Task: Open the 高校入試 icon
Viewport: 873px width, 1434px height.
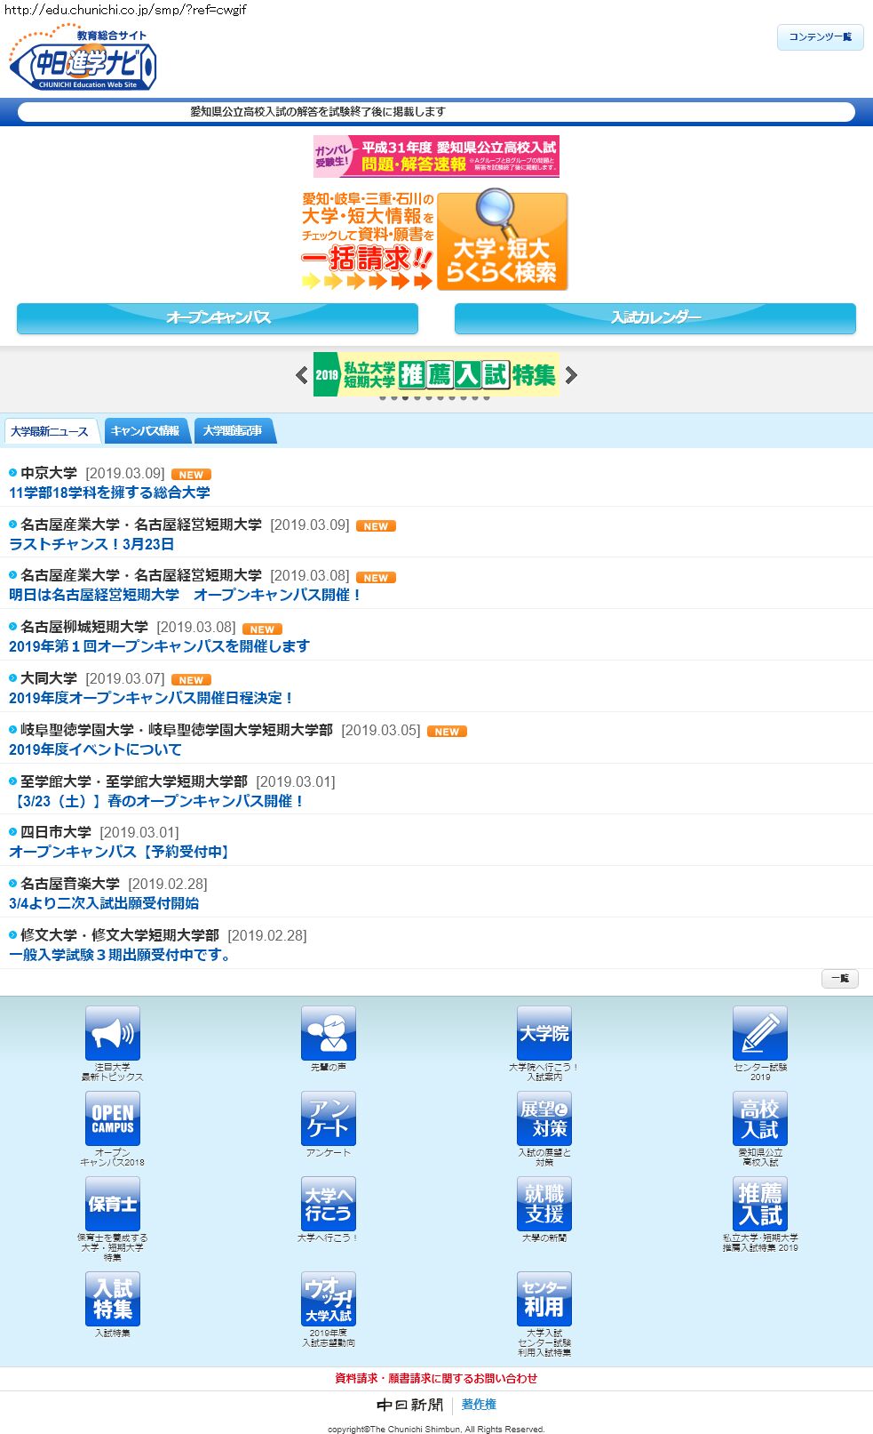Action: pos(760,1118)
